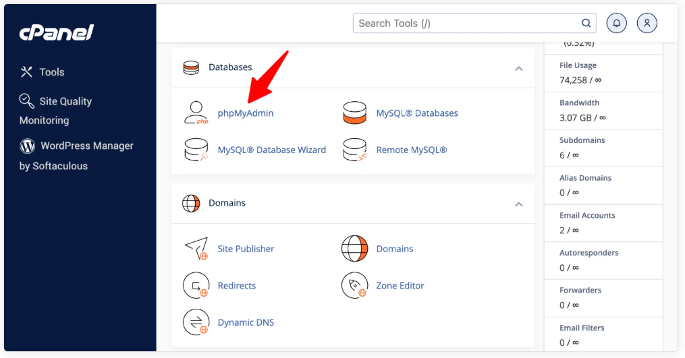685x358 pixels.
Task: Click the Site Publisher paper plane icon
Action: 196,248
